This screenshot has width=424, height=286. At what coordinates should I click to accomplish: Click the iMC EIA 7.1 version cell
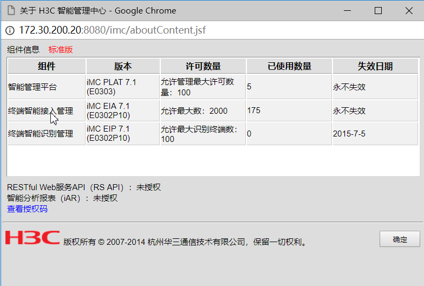coord(108,110)
